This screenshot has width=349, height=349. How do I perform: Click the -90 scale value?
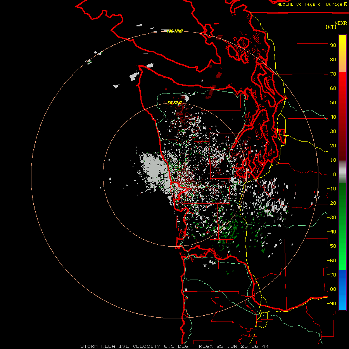332,304
